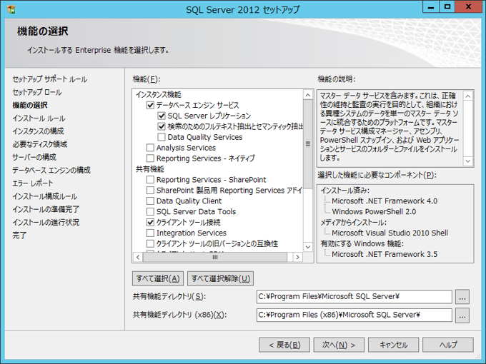Go back with < 戻る(B) button
The image size is (486, 364).
pyautogui.click(x=284, y=345)
